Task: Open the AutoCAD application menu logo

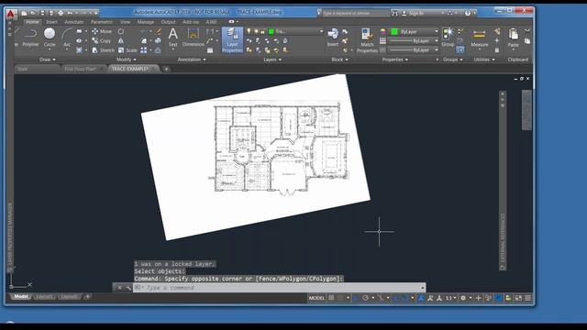Action: pyautogui.click(x=10, y=14)
